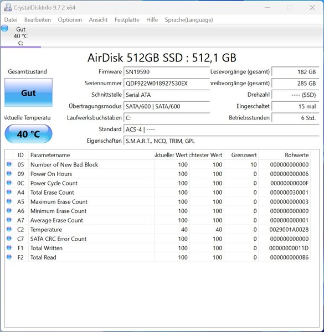Click raw value 0029001A0028
Image resolution: width=324 pixels, height=332 pixels.
pyautogui.click(x=289, y=230)
